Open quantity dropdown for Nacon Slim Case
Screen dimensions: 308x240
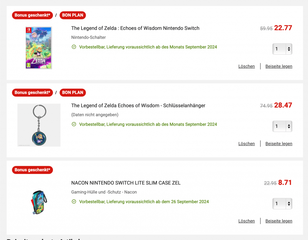click(x=282, y=204)
